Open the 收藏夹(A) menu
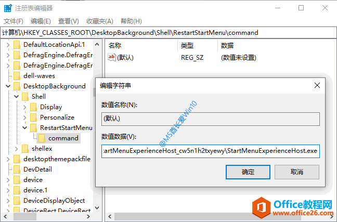 pos(100,21)
